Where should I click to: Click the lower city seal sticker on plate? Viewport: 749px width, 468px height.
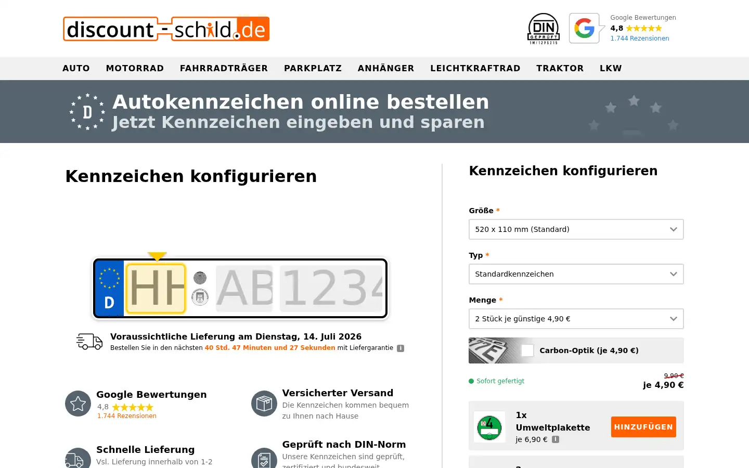[200, 297]
